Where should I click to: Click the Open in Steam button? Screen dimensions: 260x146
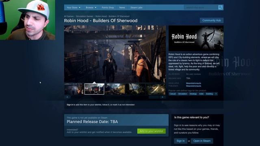202,141
